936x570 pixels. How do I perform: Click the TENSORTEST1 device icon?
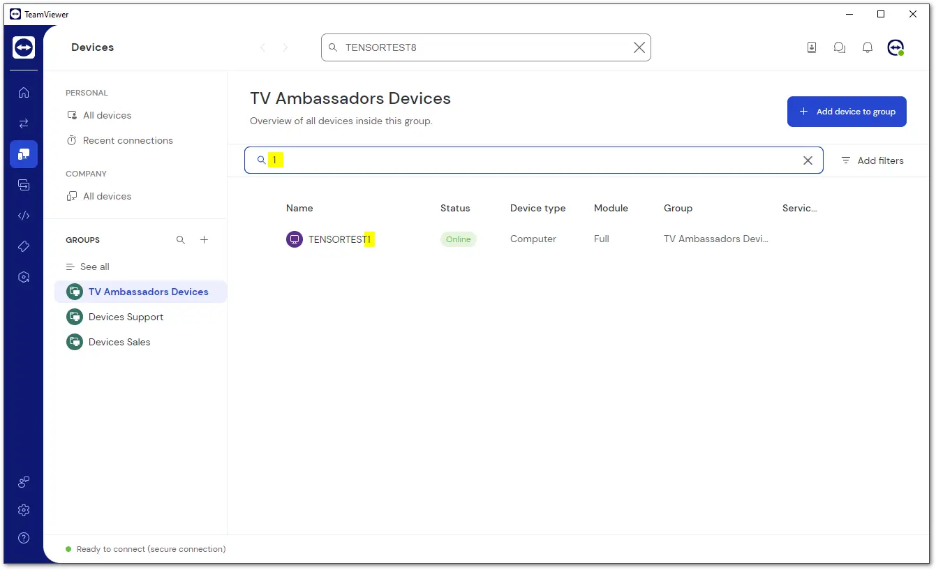(295, 239)
